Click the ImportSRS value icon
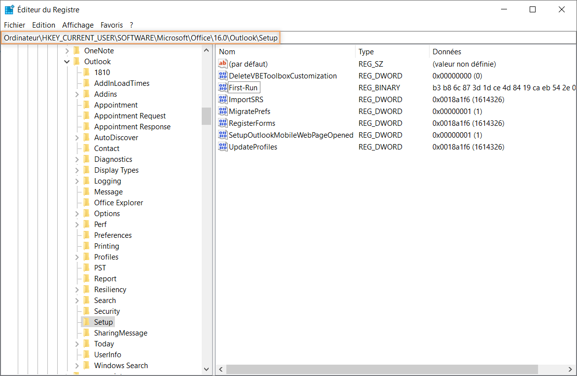Viewport: 577px width, 376px height. tap(222, 99)
